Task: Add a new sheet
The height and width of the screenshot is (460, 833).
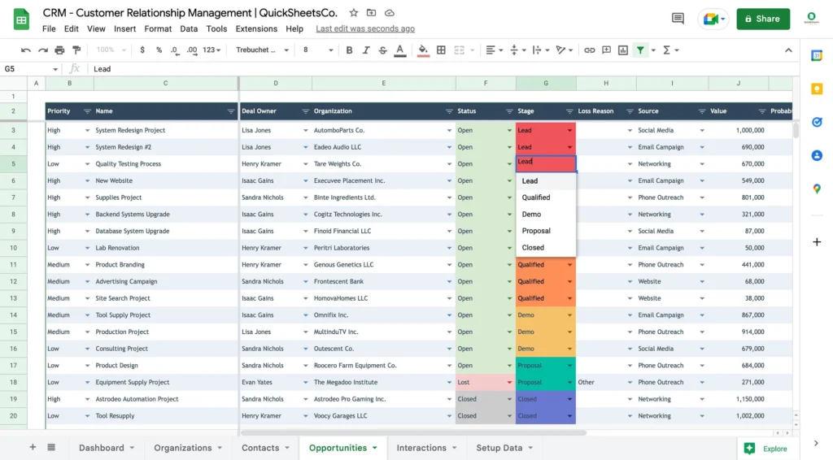Action: (x=33, y=447)
